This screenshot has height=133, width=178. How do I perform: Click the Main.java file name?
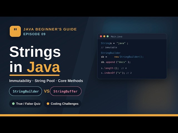pos(117,37)
